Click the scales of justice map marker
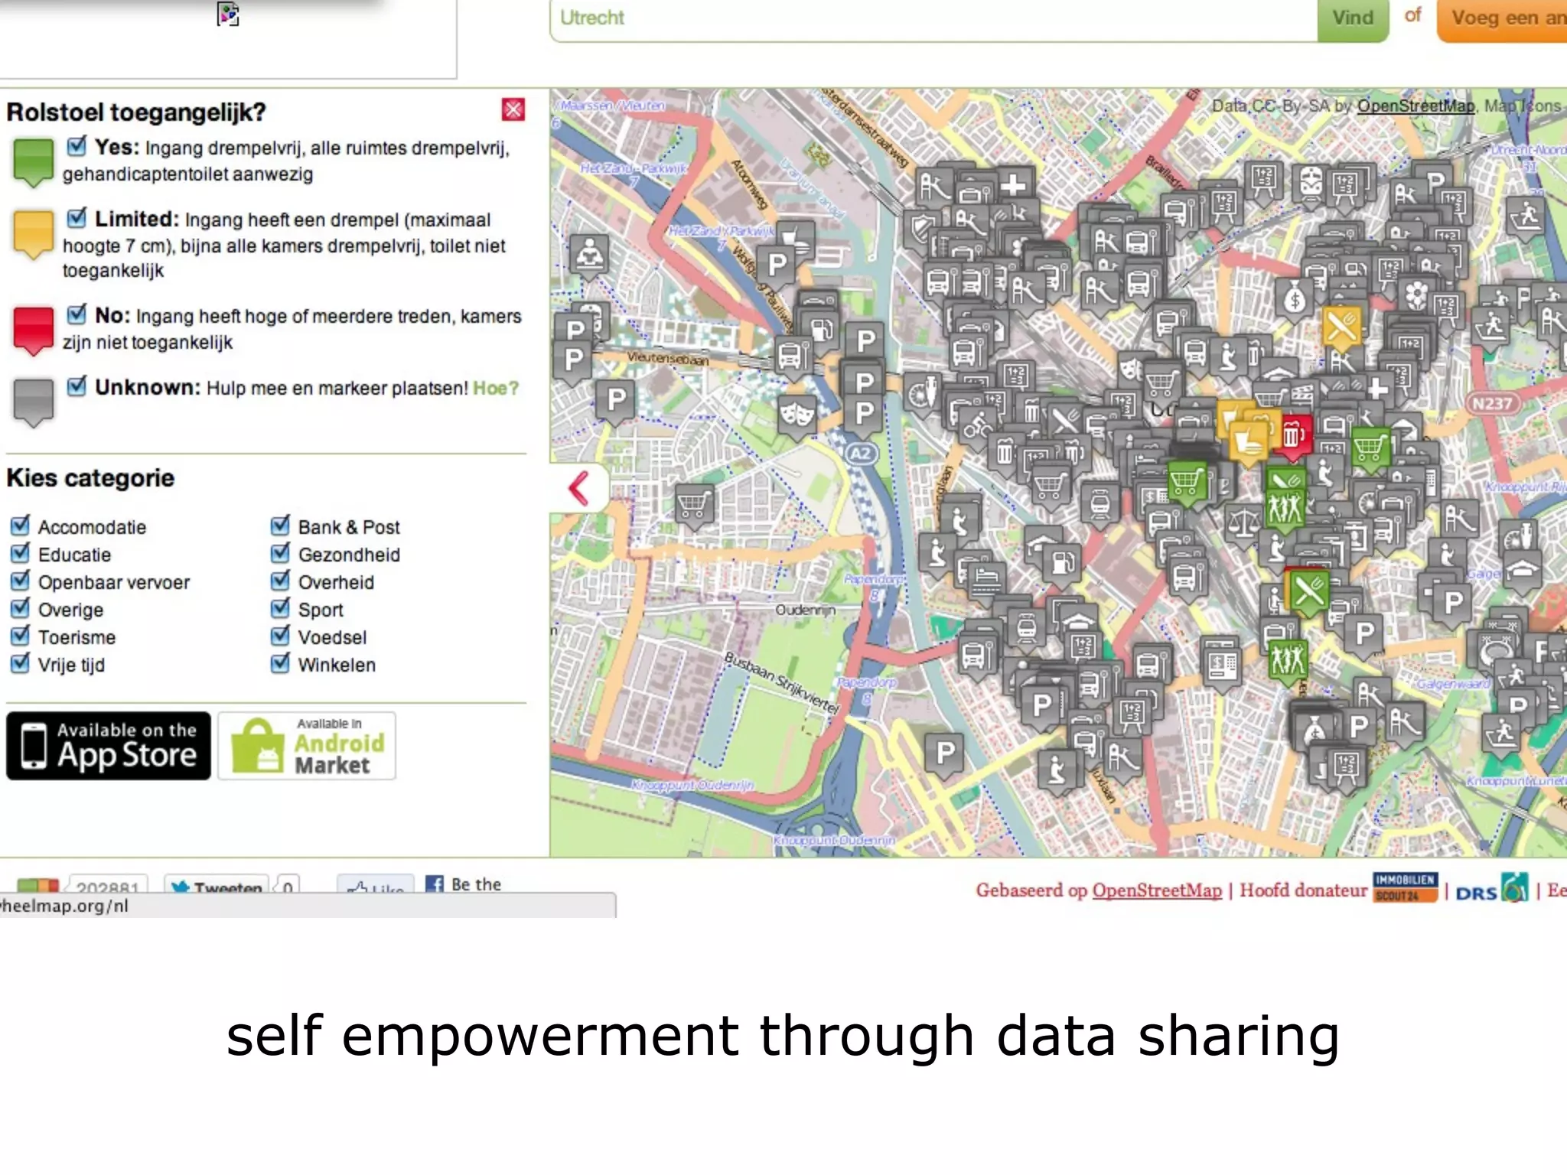Screen dimensions: 1567x1175 click(1243, 524)
